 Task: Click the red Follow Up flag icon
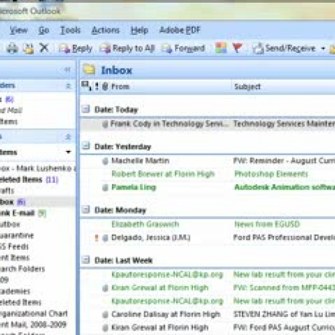click(237, 48)
